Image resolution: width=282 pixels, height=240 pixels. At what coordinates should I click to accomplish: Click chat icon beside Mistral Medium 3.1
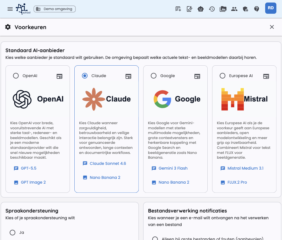(223, 168)
